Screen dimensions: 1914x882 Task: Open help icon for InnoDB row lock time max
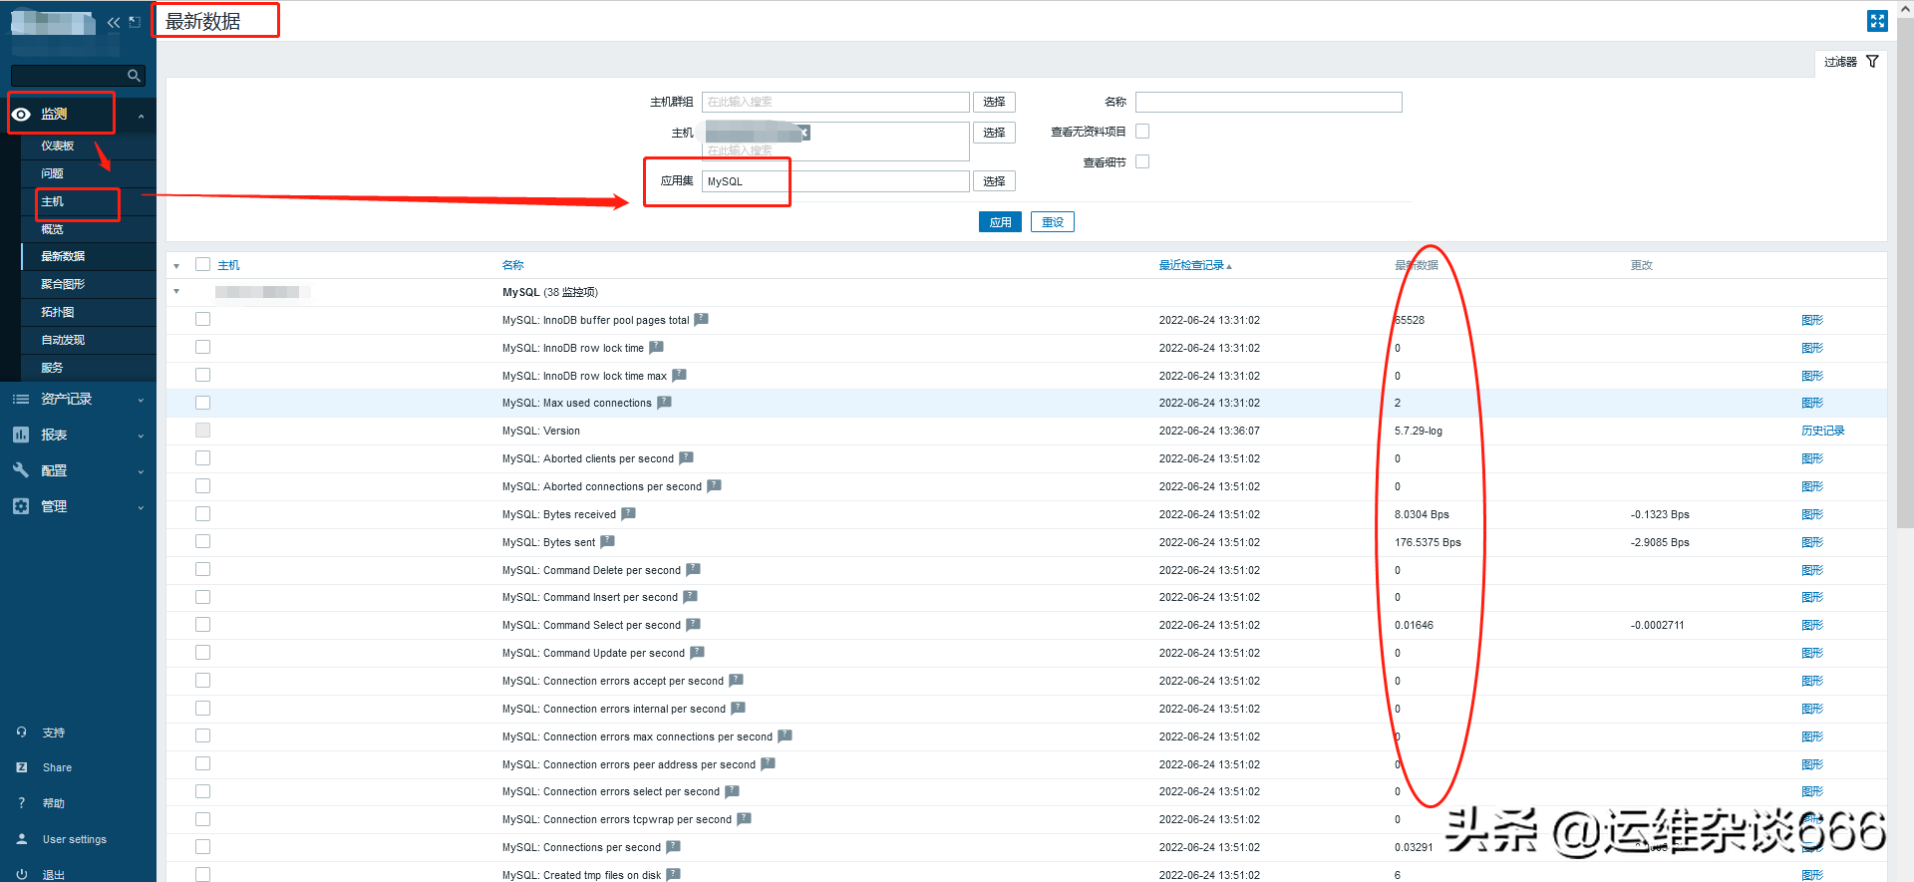click(679, 376)
